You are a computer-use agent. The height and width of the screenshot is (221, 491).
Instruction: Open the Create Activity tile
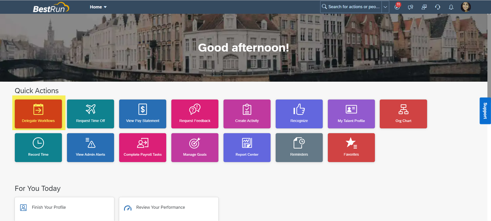point(247,114)
